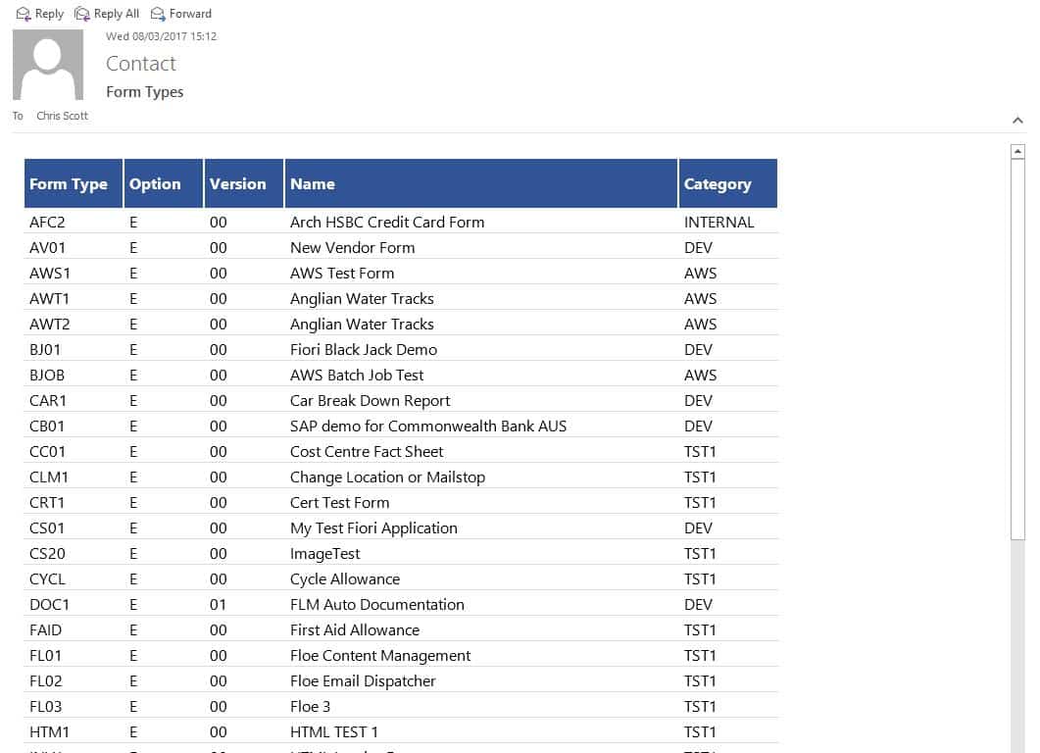Select the AFC2 form type cell
The height and width of the screenshot is (753, 1040).
pos(47,223)
